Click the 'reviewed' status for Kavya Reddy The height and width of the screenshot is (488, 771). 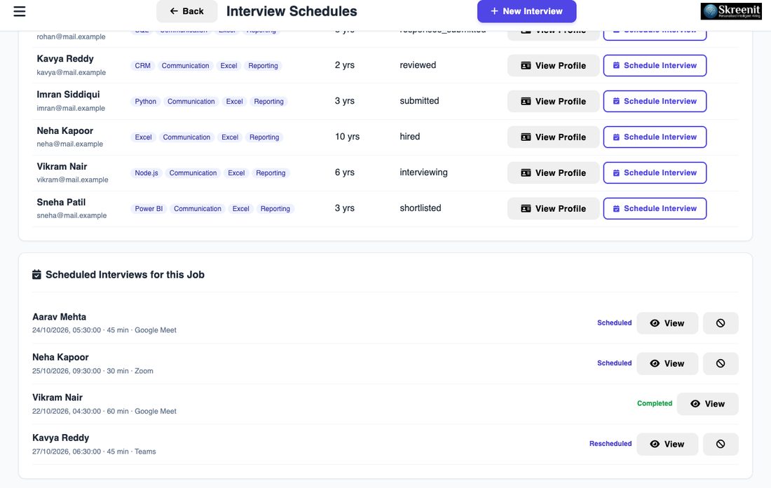pos(418,65)
